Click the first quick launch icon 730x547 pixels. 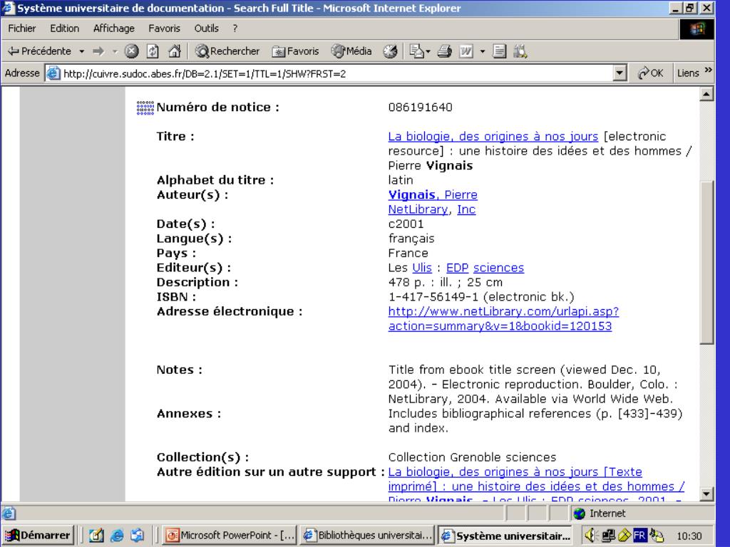tap(96, 536)
